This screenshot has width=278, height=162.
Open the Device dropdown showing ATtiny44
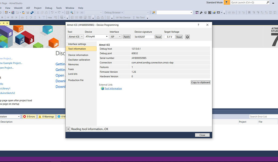[x=97, y=37]
